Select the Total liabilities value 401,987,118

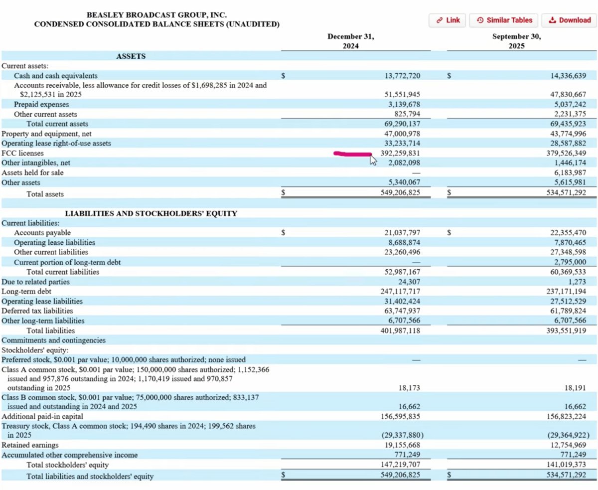click(400, 330)
